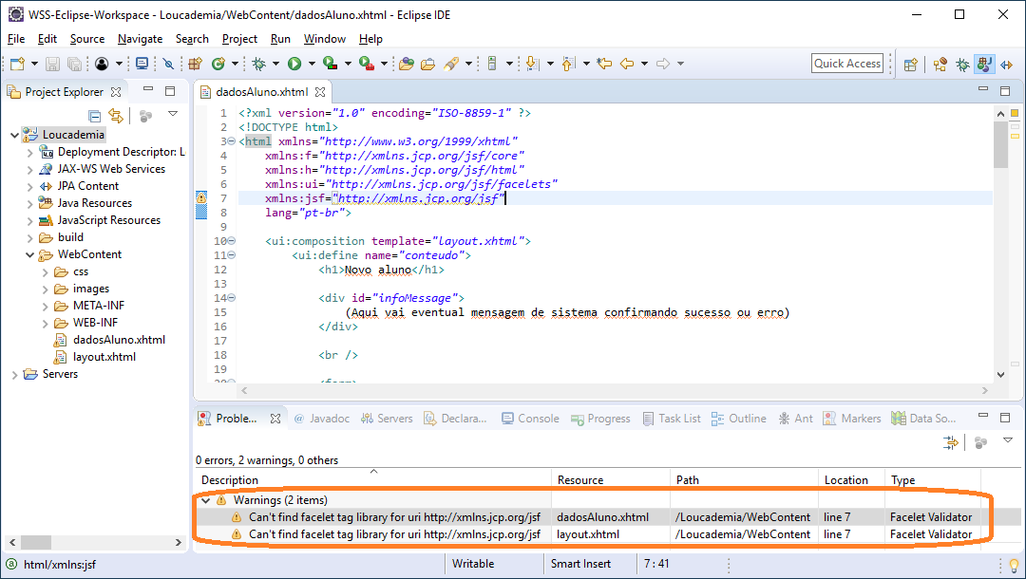Click the Debug bug icon in toolbar

point(258,64)
